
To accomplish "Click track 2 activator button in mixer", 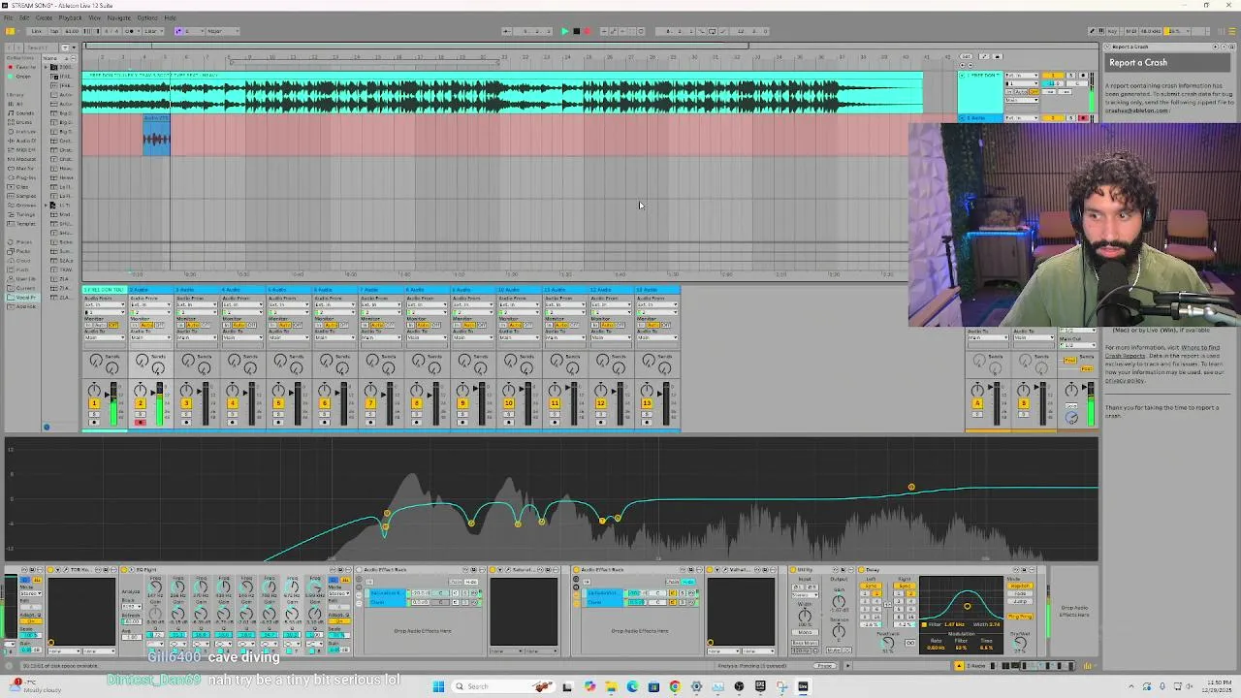I will click(140, 403).
